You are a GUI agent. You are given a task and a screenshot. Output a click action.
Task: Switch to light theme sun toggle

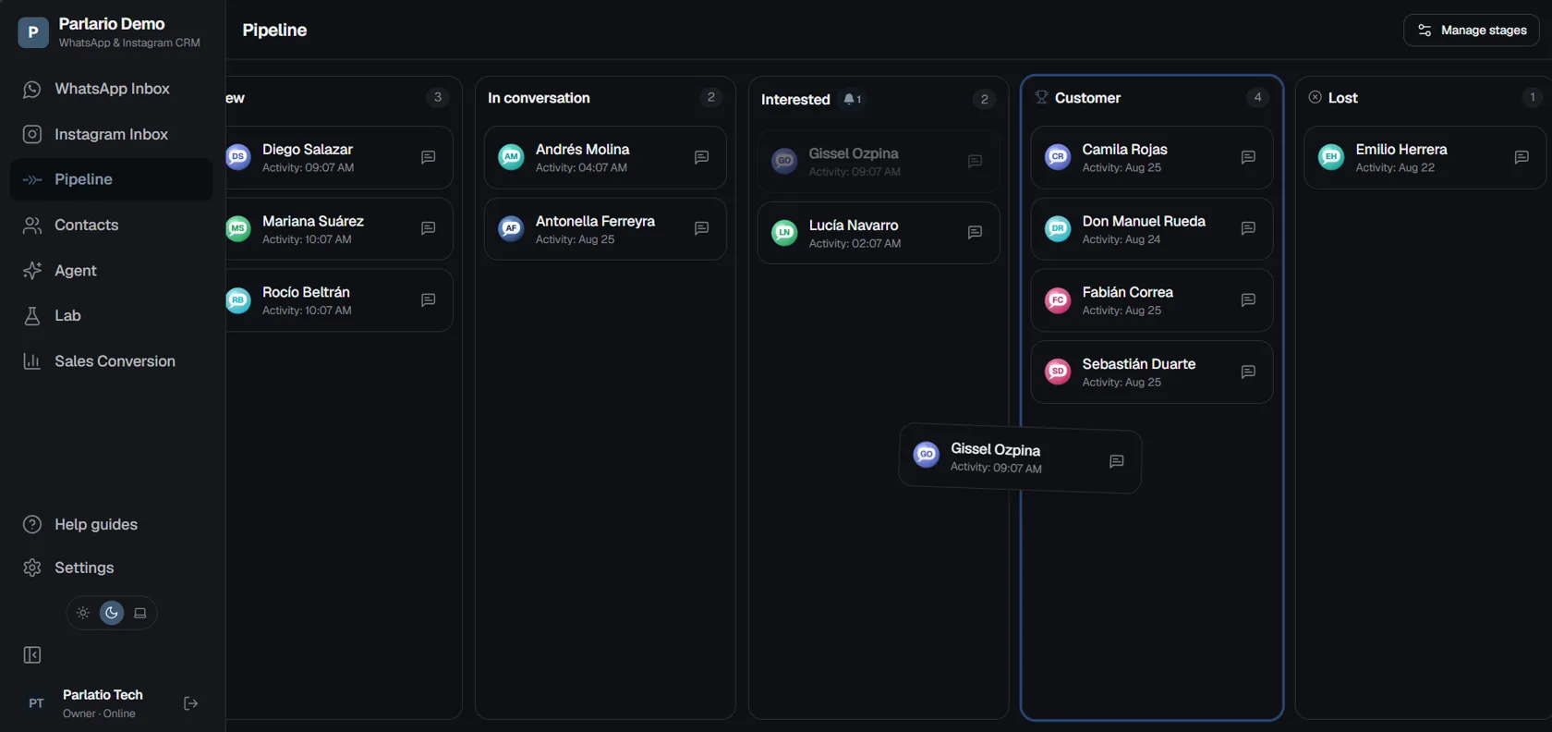pyautogui.click(x=83, y=613)
